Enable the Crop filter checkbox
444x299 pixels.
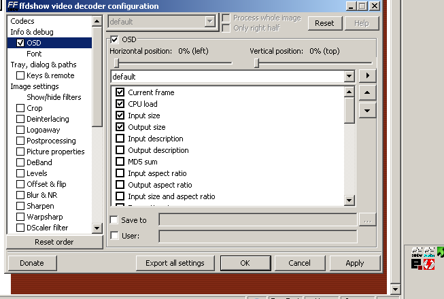tap(20, 108)
